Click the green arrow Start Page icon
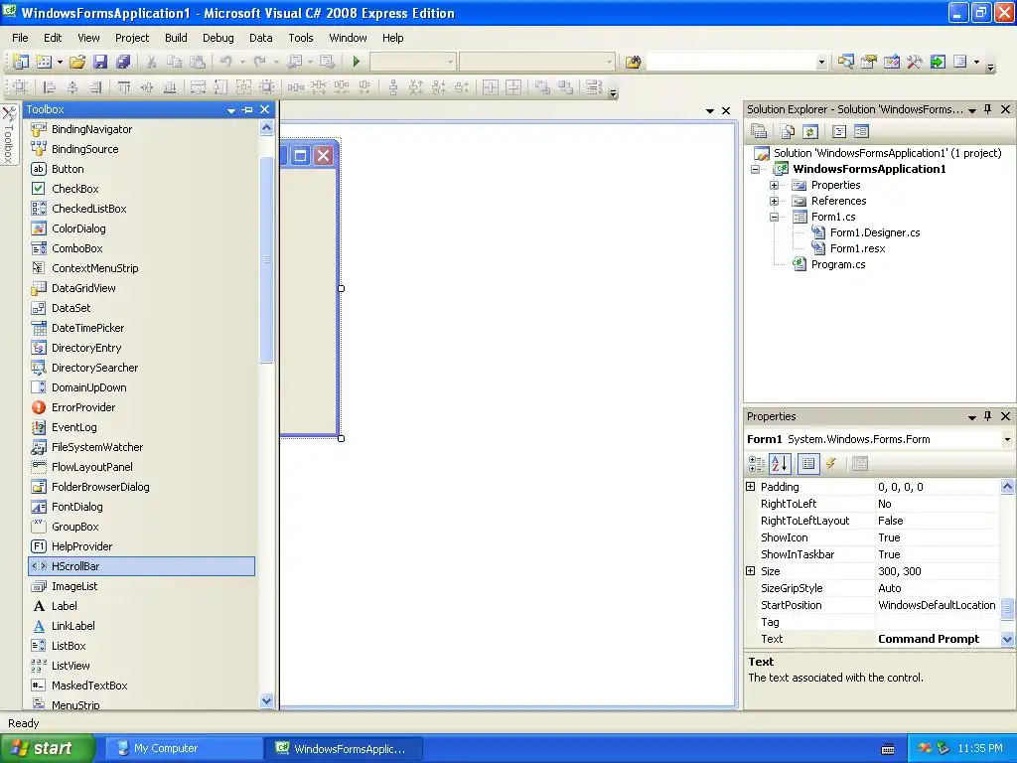This screenshot has width=1017, height=763. tap(938, 62)
